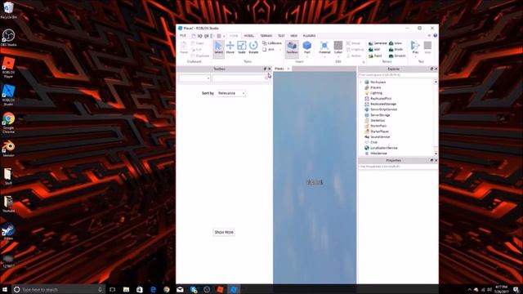Close the Toolbox panel
523x294 pixels.
tap(270, 69)
